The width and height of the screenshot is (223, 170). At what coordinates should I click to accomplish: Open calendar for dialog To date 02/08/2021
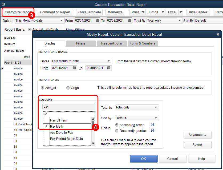[x=109, y=68]
